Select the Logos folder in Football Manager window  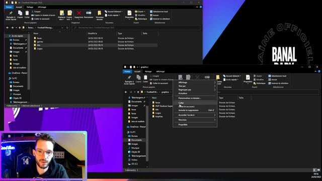(x=40, y=49)
